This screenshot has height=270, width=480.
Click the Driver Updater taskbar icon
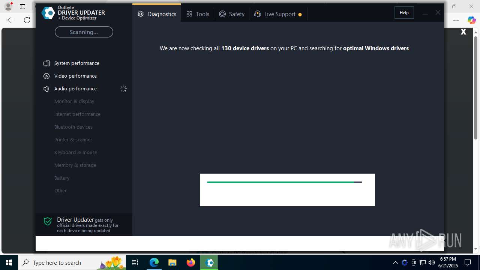click(209, 262)
